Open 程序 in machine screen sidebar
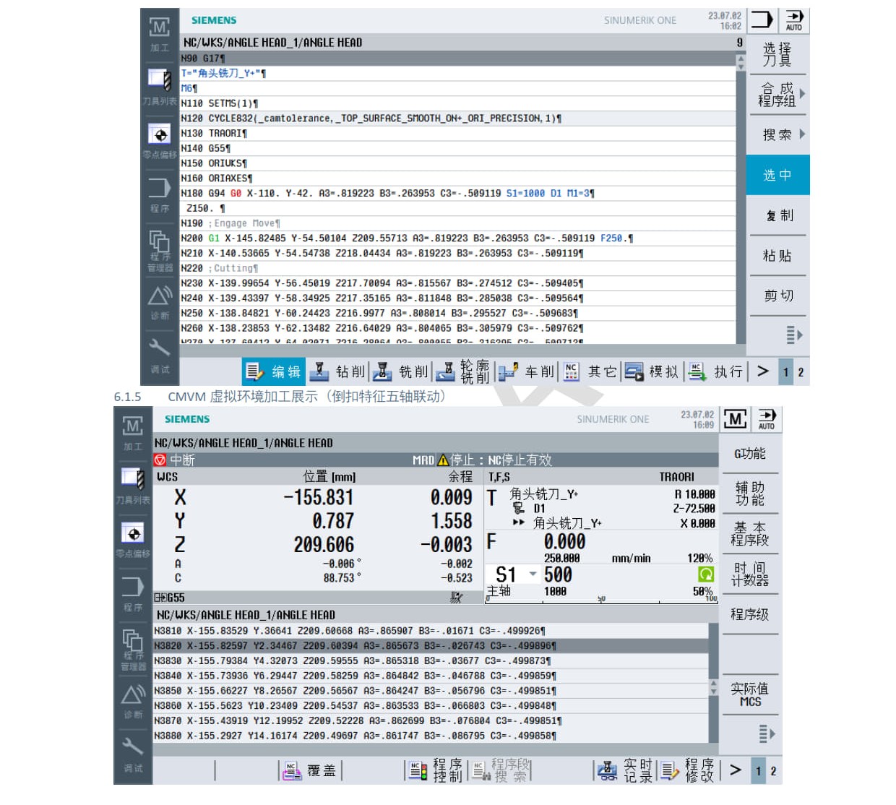The image size is (896, 805). [133, 593]
